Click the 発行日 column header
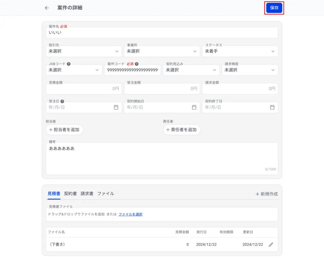 pos(201,232)
